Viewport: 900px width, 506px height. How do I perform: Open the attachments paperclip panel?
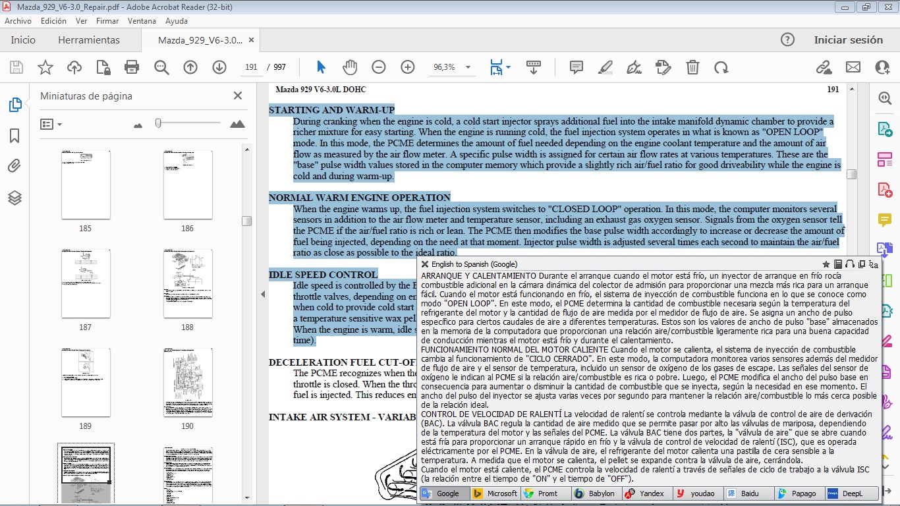pyautogui.click(x=14, y=166)
